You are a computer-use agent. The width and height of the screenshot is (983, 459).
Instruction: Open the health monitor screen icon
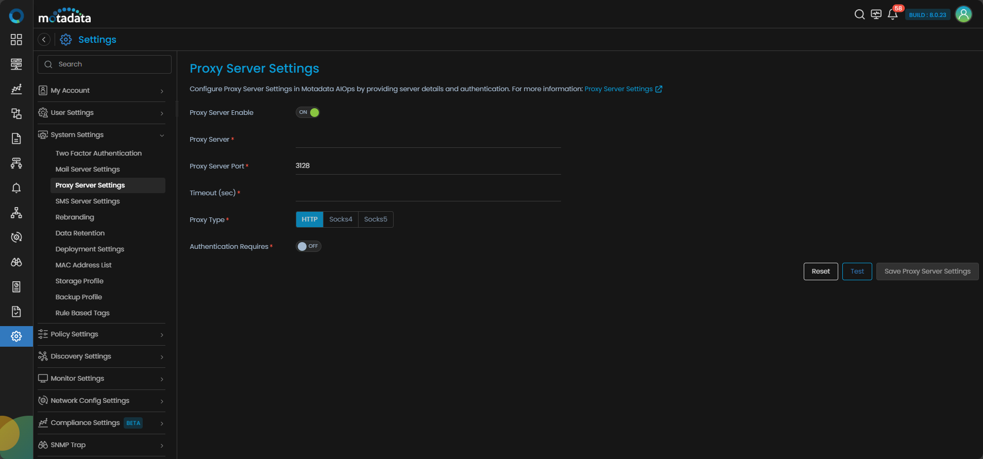point(876,14)
